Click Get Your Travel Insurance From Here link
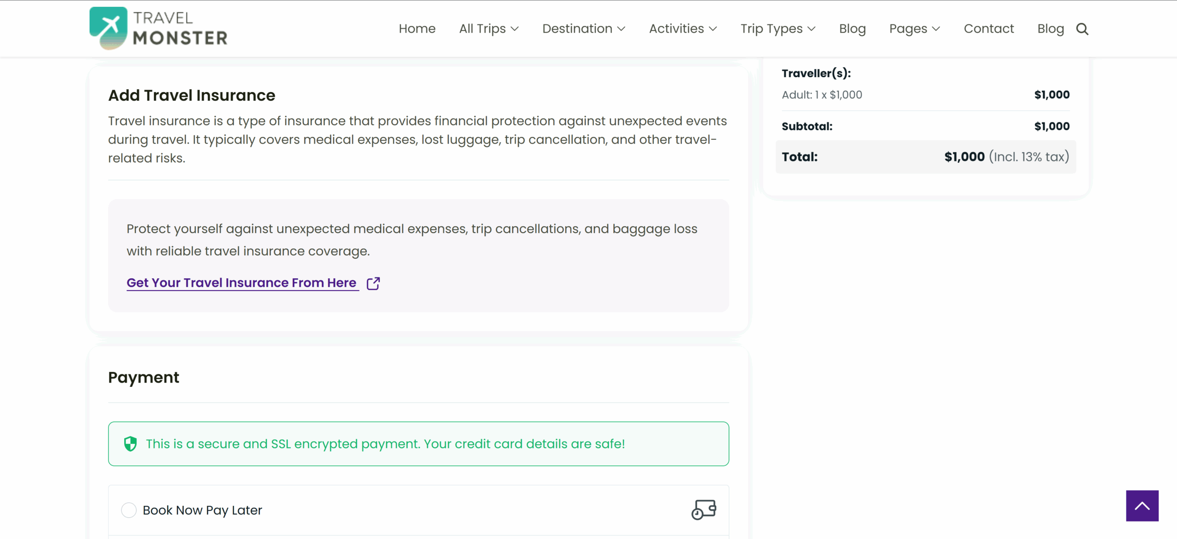The image size is (1177, 539). click(x=241, y=283)
